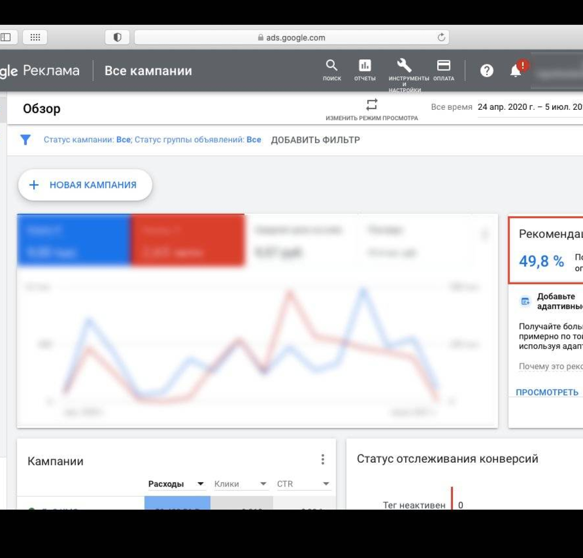Open the reports icon (Отчеты)
583x558 pixels.
365,66
